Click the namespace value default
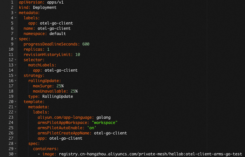 point(58,34)
